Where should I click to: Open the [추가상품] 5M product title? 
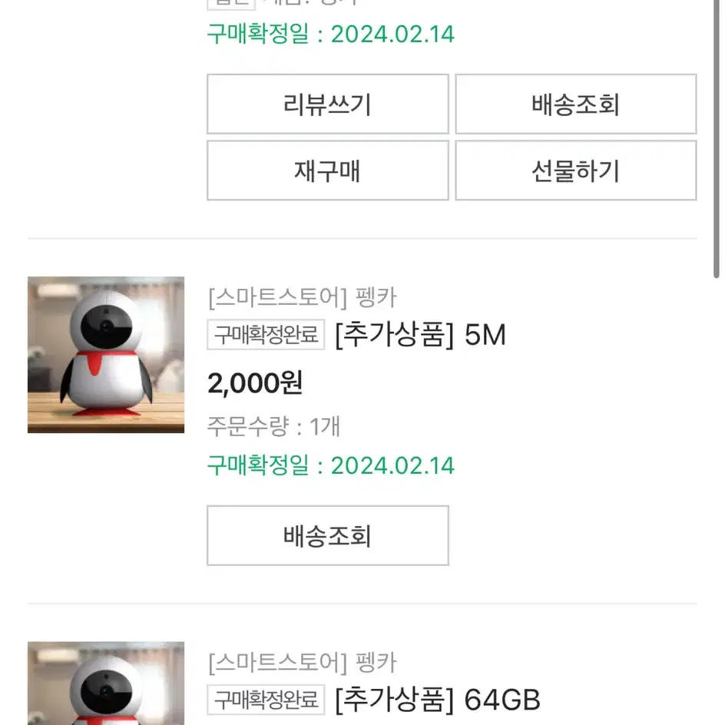(420, 334)
